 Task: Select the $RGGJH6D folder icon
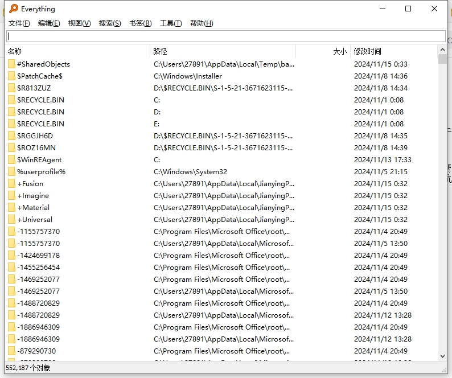point(11,136)
